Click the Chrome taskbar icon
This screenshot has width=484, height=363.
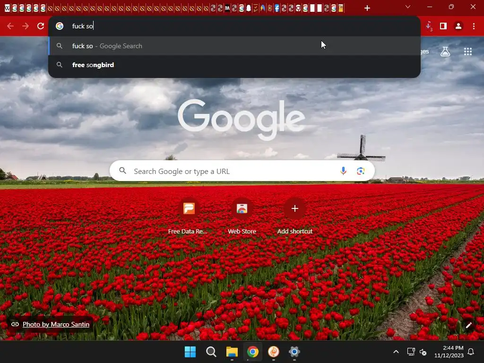[x=253, y=352]
